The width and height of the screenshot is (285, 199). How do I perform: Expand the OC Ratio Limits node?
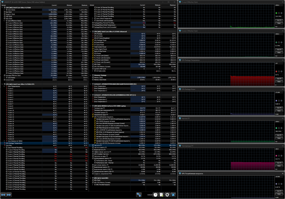93,71
